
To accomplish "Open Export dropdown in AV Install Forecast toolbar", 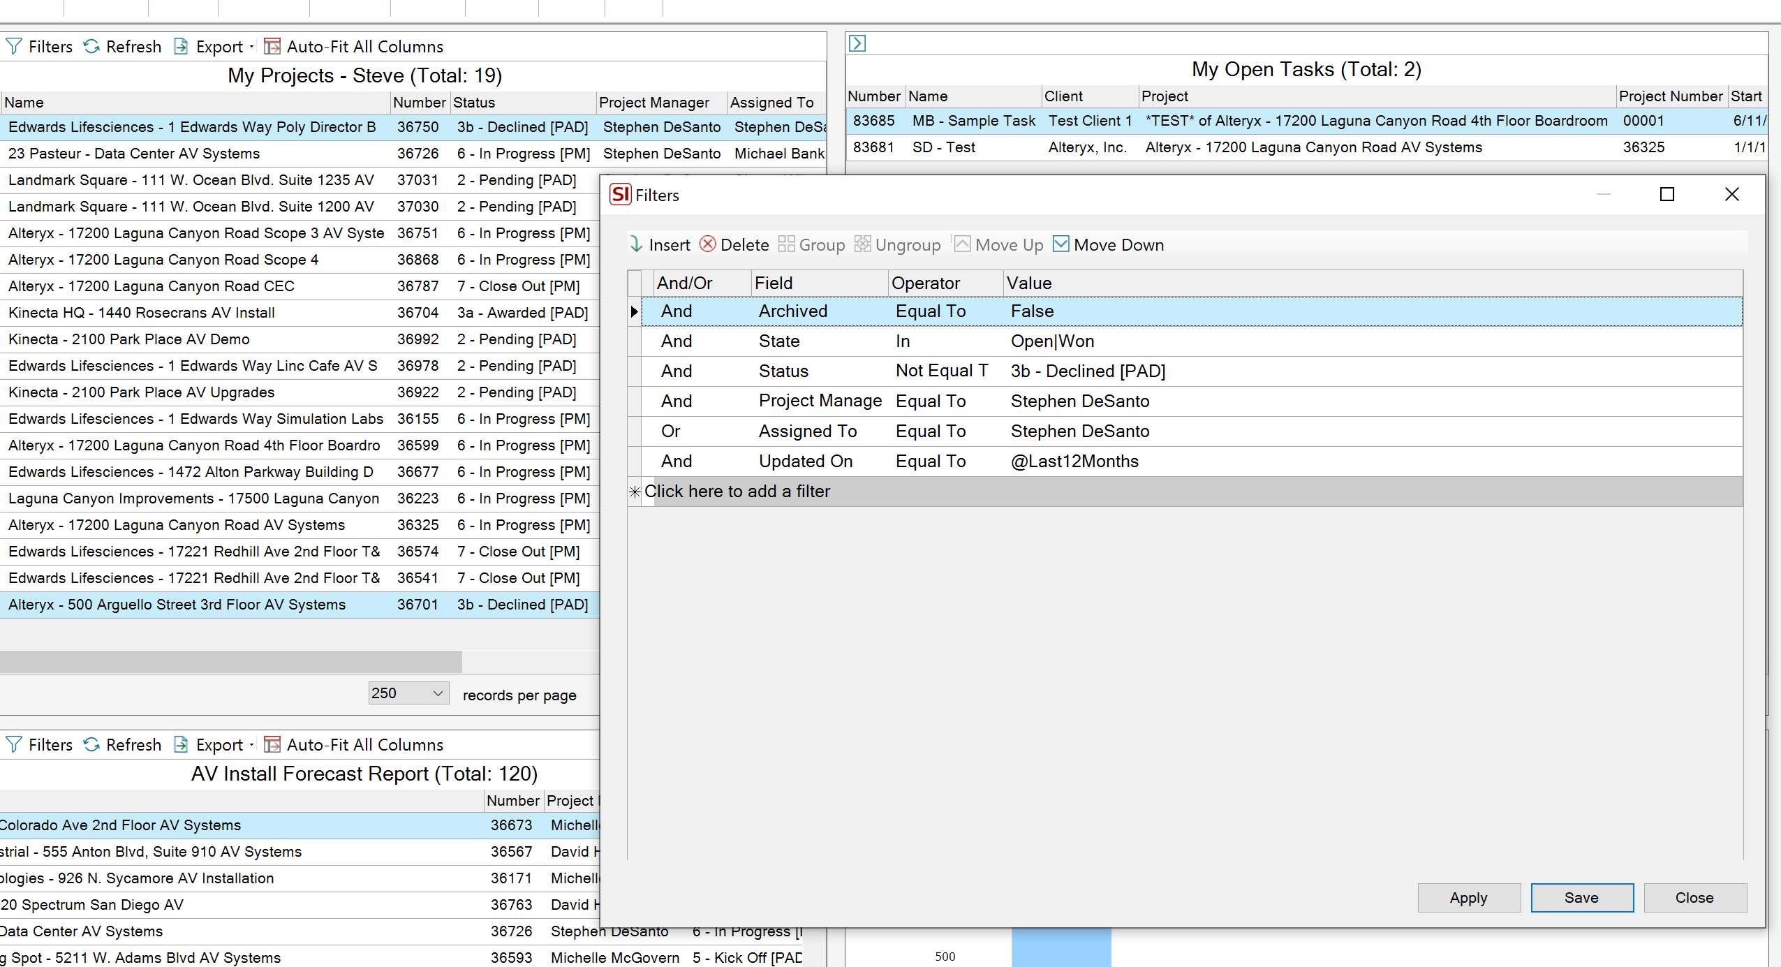I will pos(251,745).
